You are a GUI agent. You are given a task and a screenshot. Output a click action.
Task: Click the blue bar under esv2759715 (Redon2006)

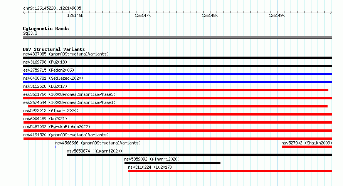177,74
